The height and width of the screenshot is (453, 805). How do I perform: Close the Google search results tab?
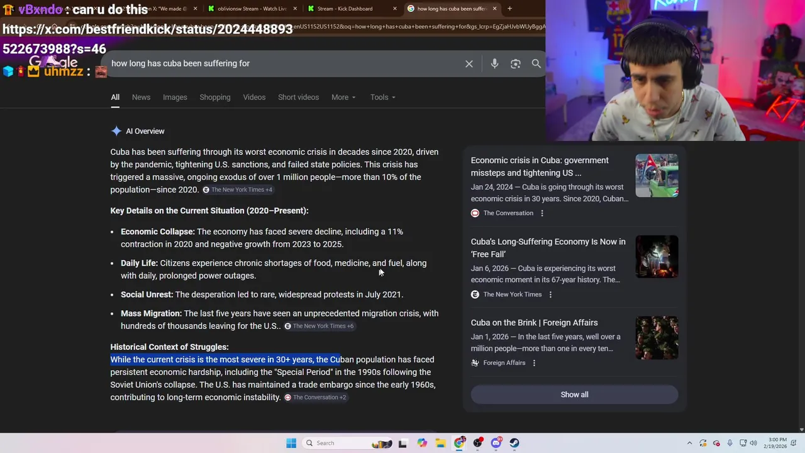pos(494,9)
